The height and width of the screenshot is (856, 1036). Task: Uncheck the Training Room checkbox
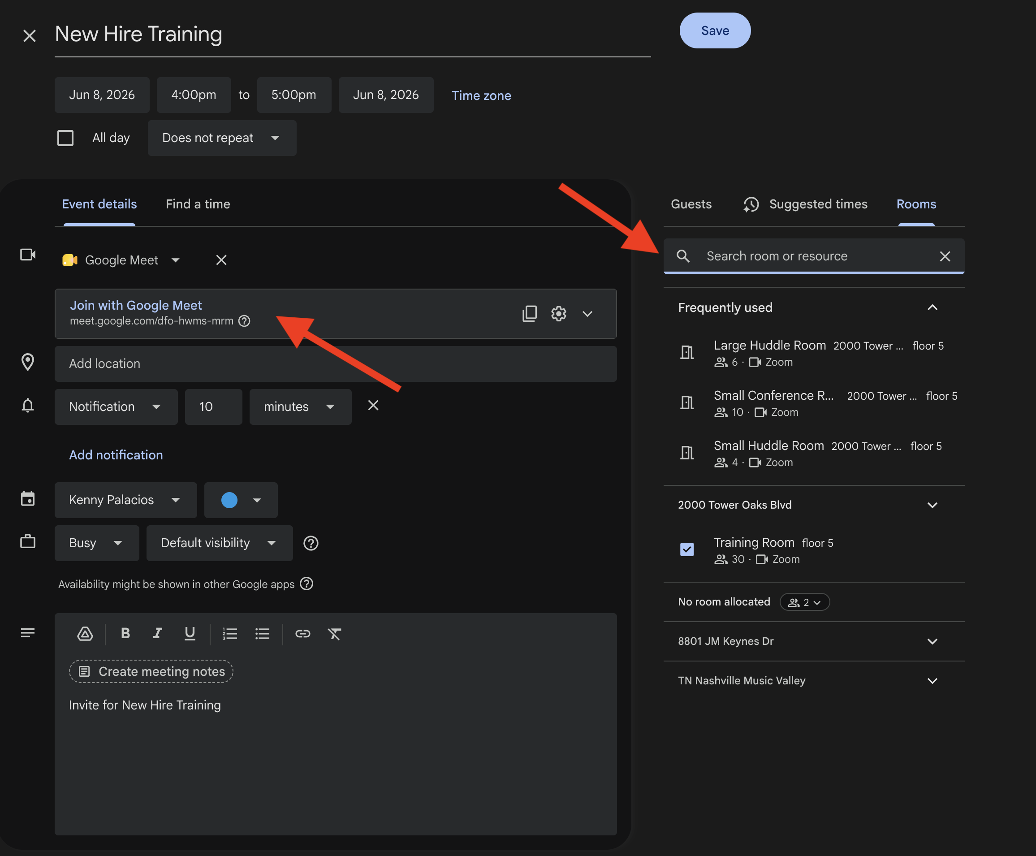click(x=687, y=549)
